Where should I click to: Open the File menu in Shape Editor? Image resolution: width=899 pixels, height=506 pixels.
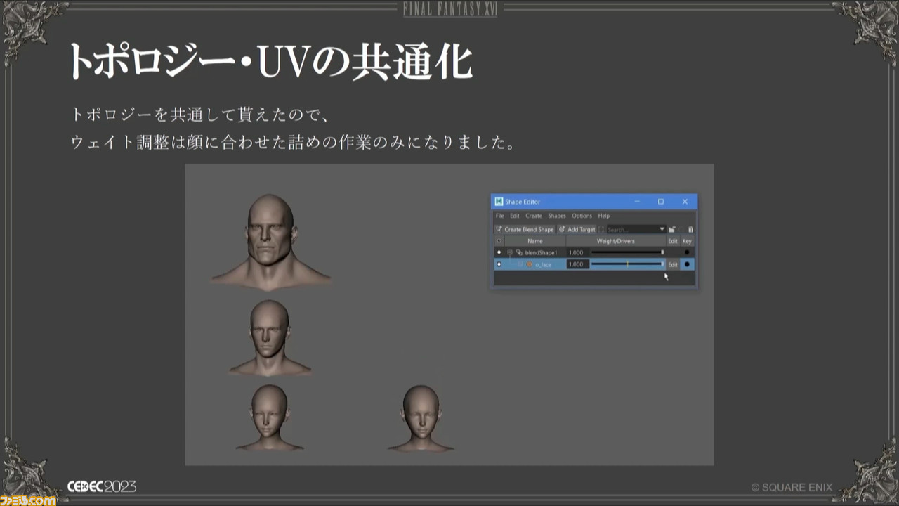tap(499, 216)
